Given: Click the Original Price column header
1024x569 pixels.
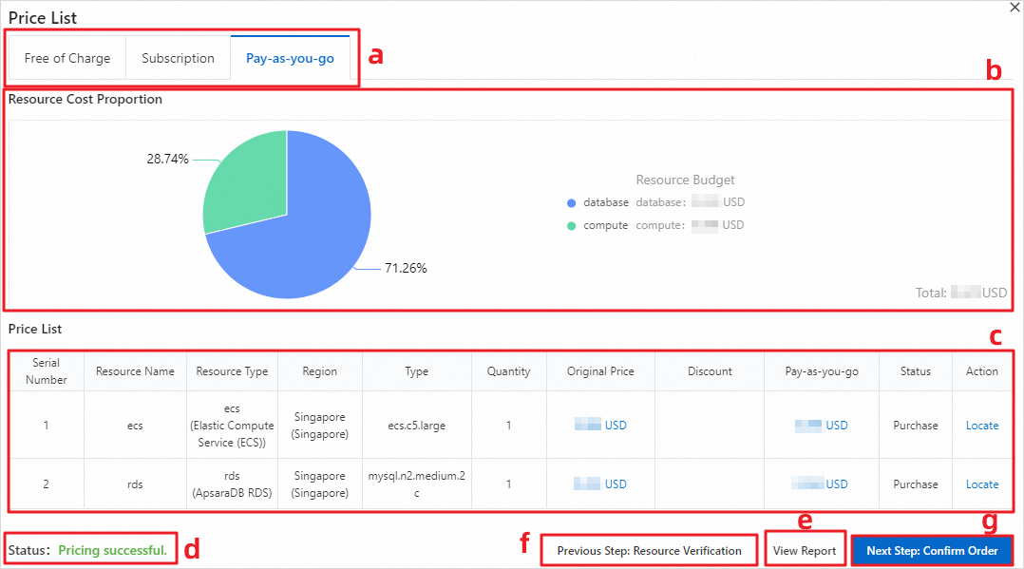Looking at the screenshot, I should (600, 371).
